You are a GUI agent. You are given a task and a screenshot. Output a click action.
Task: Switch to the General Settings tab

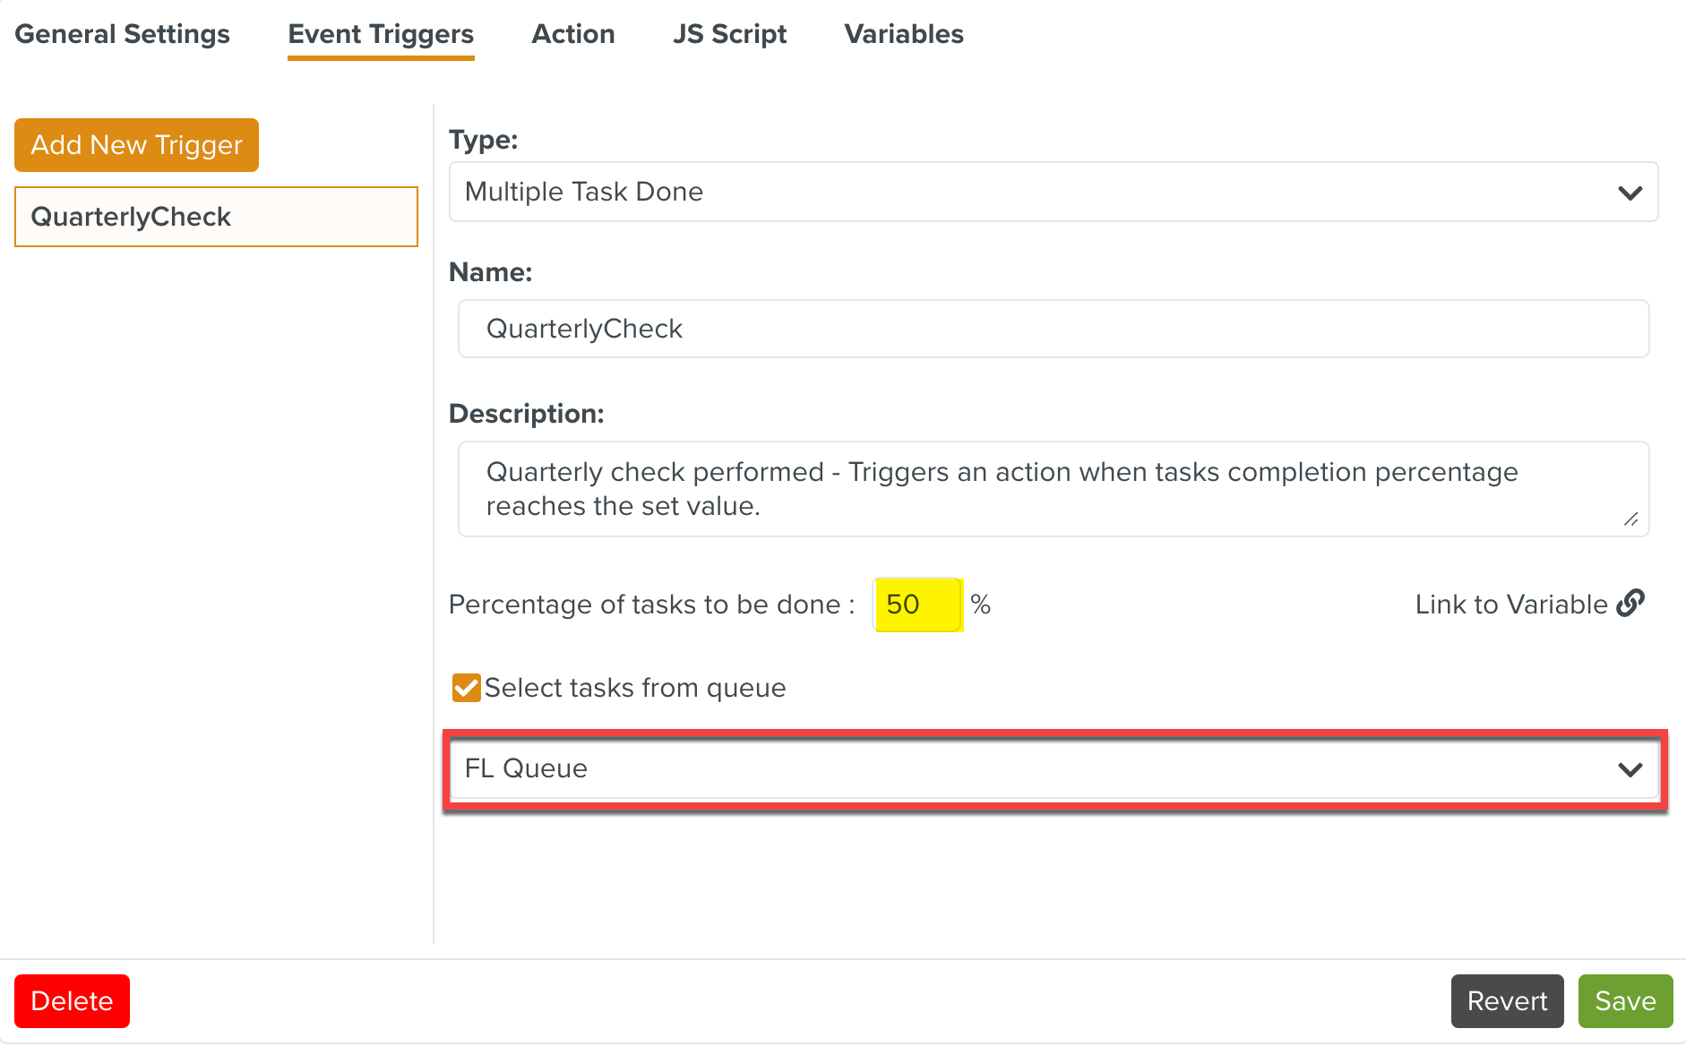[123, 34]
